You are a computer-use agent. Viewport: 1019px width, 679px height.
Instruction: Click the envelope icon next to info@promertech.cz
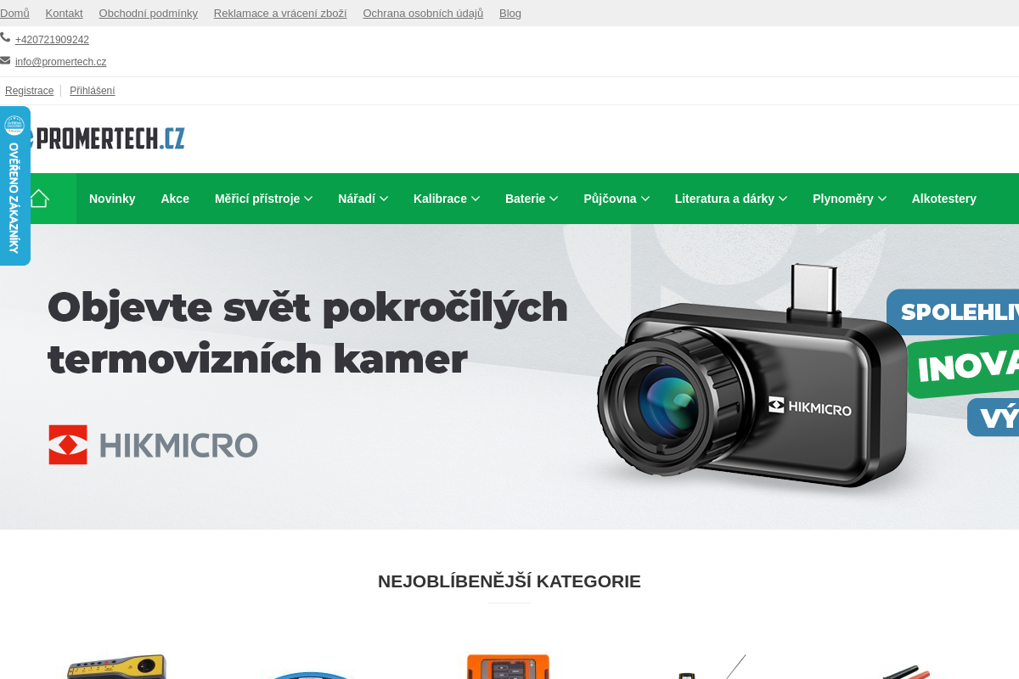6,59
